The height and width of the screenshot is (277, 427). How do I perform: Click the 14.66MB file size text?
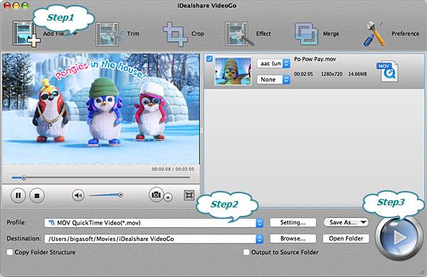tap(357, 74)
